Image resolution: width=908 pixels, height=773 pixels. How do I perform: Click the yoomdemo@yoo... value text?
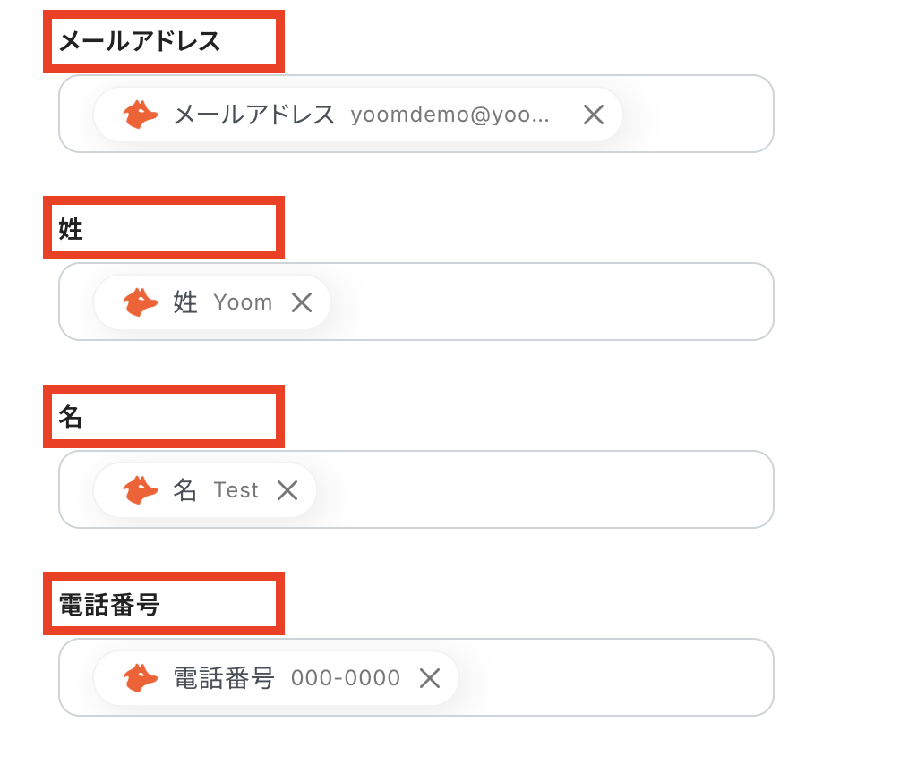click(x=450, y=115)
